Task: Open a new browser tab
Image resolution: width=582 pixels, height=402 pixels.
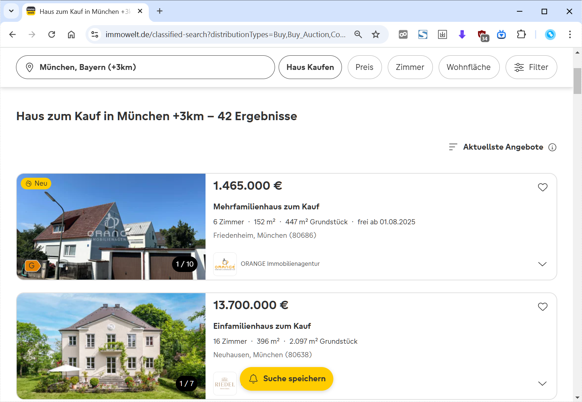Action: (160, 11)
